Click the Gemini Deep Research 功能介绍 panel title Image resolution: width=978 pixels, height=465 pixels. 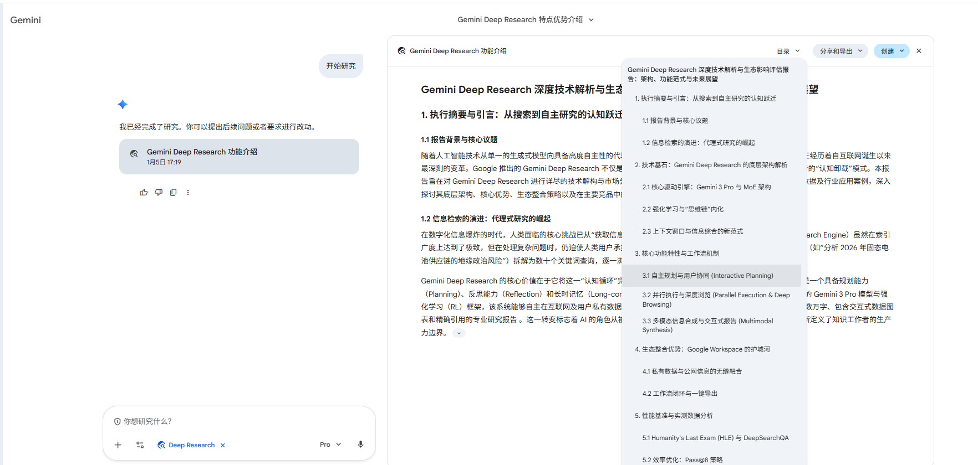coord(458,51)
